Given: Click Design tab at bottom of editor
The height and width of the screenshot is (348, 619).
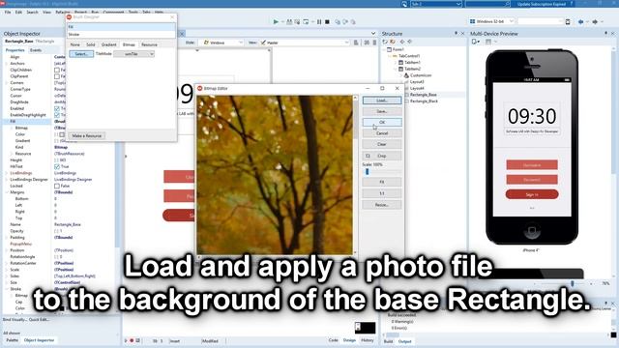Looking at the screenshot, I should 349,340.
